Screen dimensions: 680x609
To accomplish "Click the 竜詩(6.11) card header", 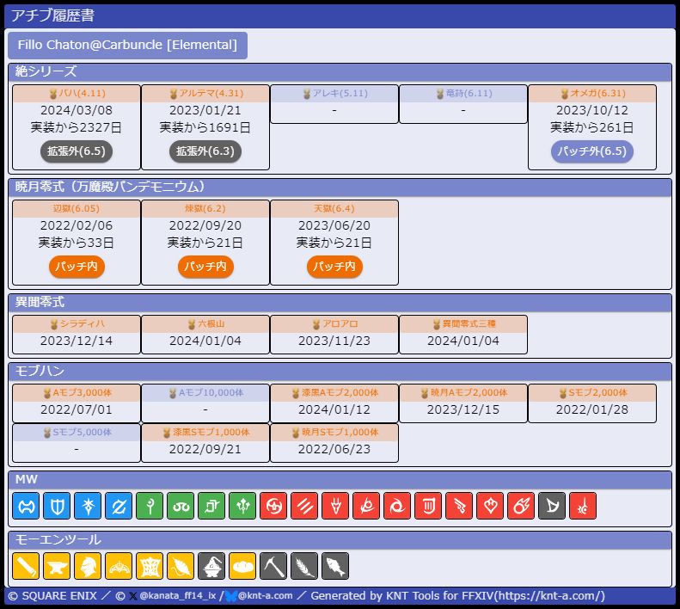I will pos(463,94).
